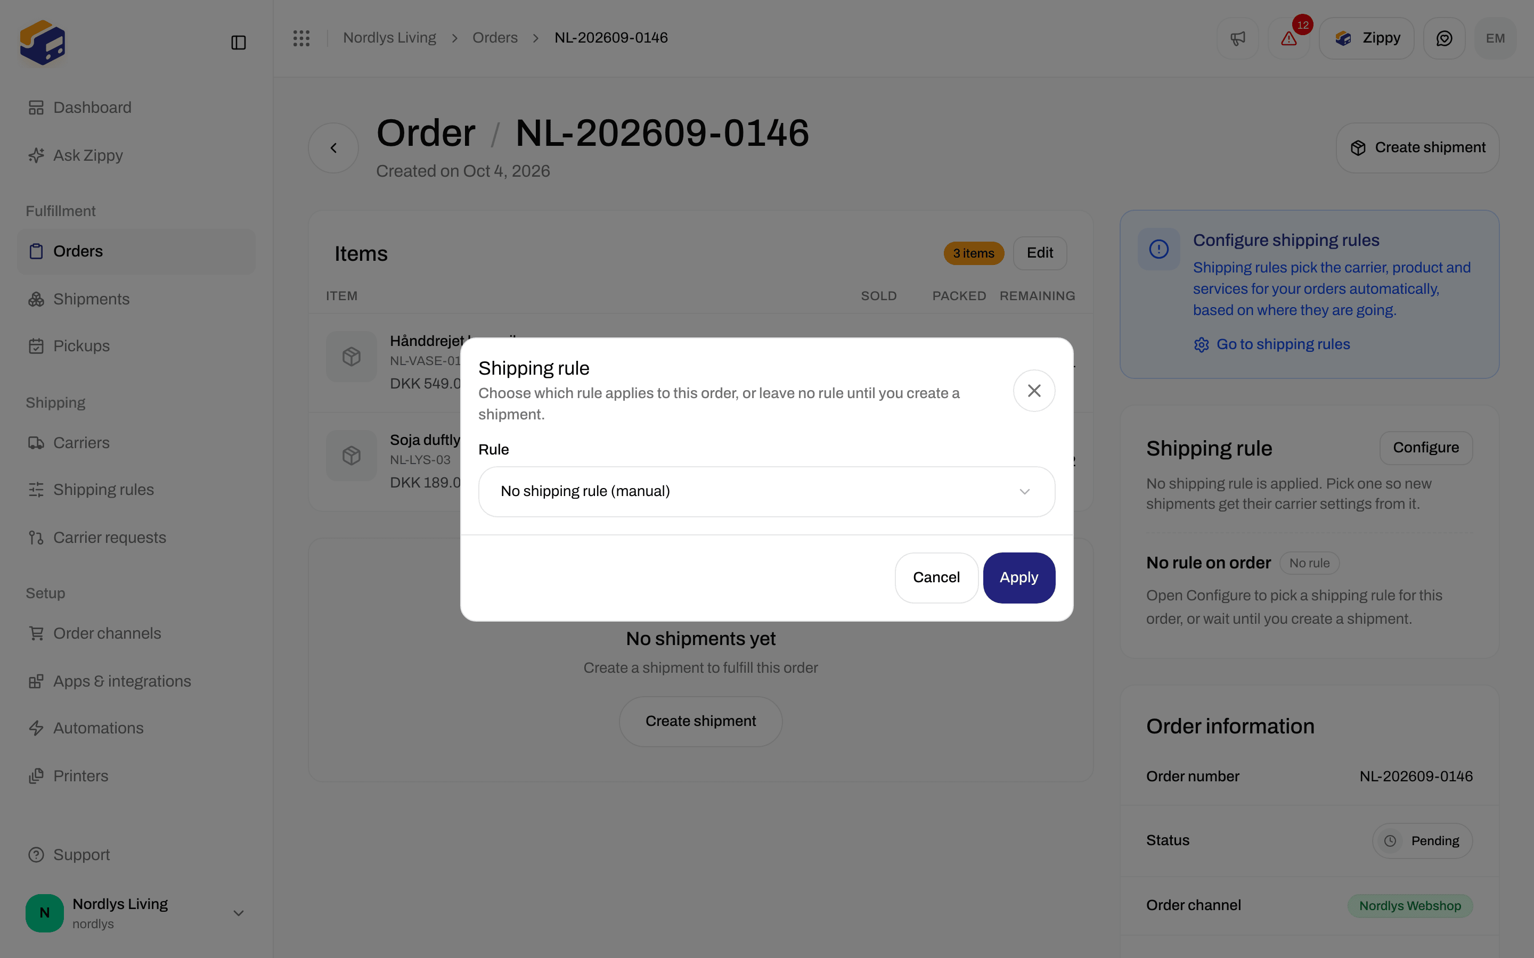Click Create shipment under No shipments yet
This screenshot has height=958, width=1534.
click(700, 722)
